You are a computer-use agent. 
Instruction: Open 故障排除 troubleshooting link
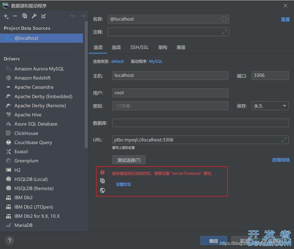click(x=281, y=160)
